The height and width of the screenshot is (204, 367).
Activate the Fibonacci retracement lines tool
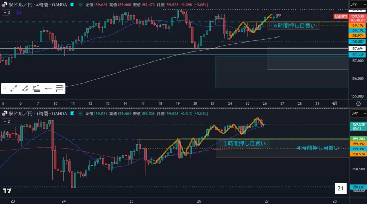(x=59, y=88)
